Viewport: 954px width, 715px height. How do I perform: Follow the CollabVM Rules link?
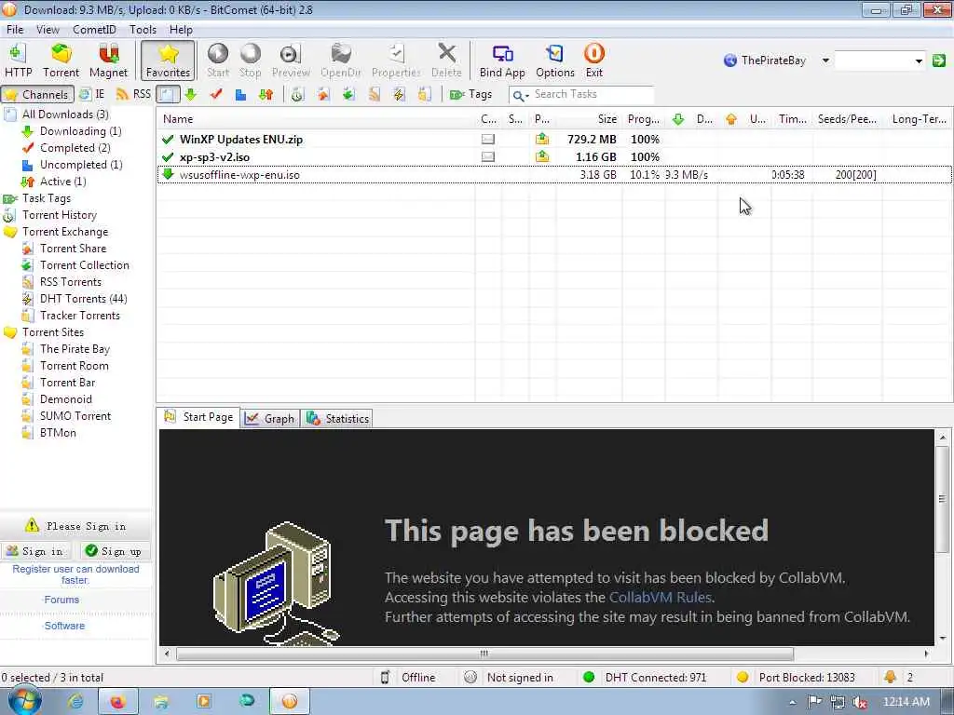(661, 597)
